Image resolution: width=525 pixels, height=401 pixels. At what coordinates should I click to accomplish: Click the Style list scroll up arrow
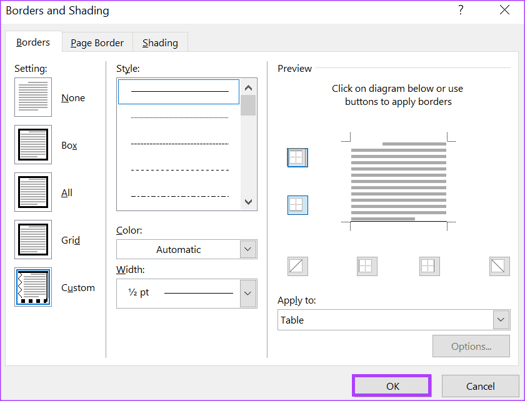(x=249, y=88)
